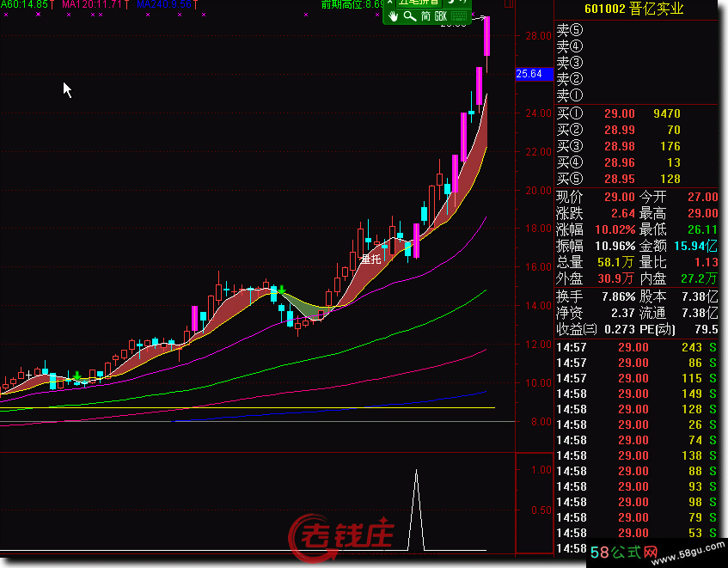Click the 卖① ask row label
This screenshot has height=568, width=728.
tap(570, 95)
